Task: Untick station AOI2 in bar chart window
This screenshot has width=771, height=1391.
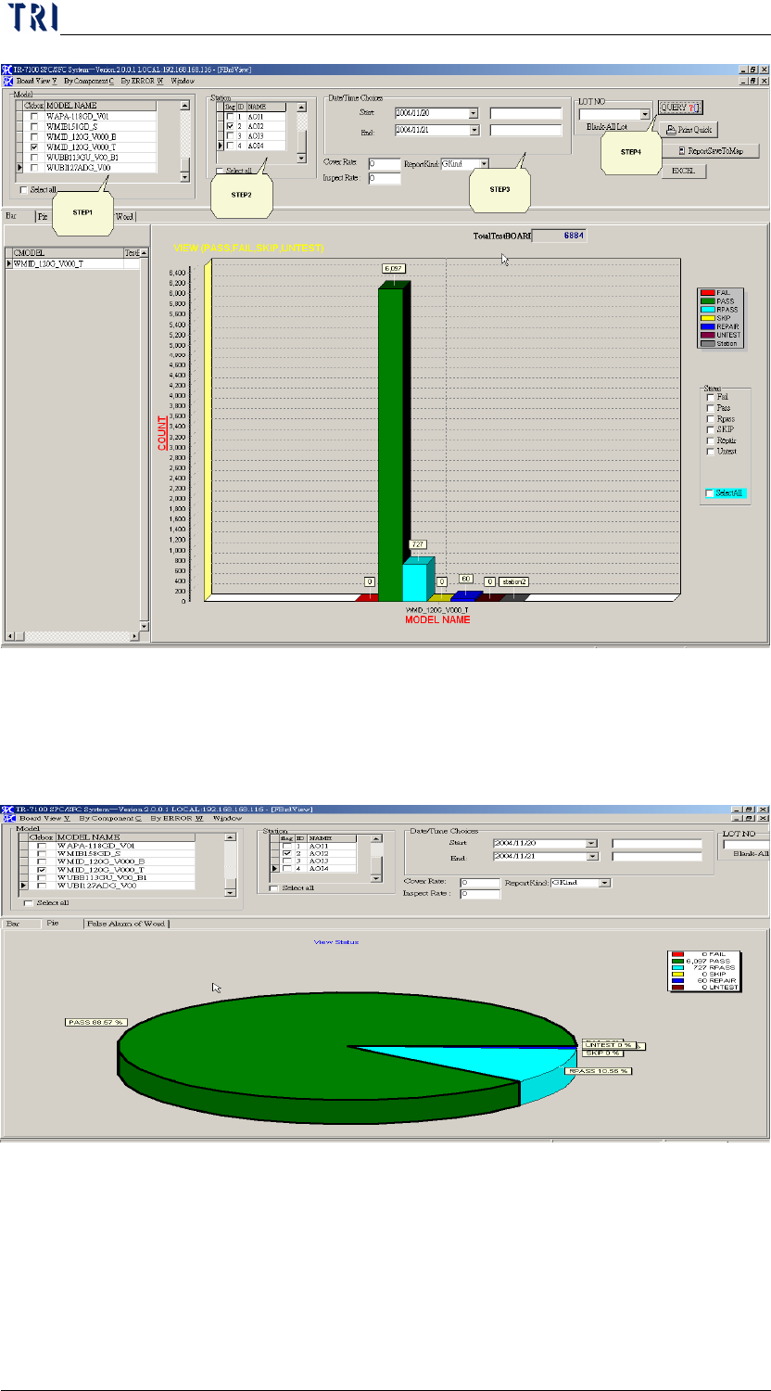Action: 231,126
